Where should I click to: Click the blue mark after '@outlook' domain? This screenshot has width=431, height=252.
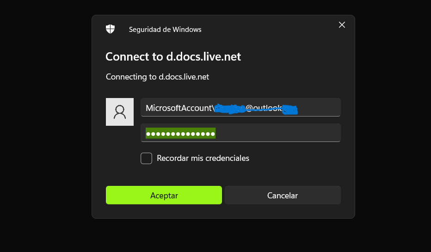point(290,110)
